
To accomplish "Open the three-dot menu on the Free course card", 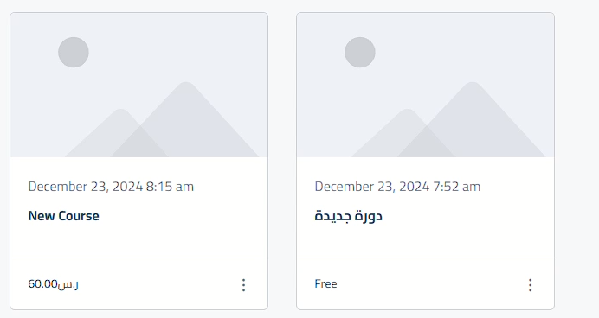I will click(x=531, y=285).
